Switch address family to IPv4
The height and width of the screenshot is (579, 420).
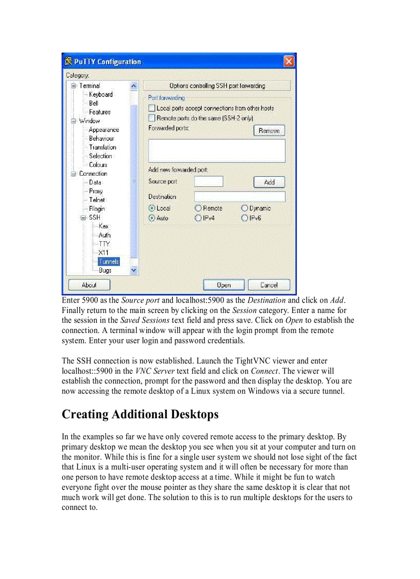coord(198,218)
